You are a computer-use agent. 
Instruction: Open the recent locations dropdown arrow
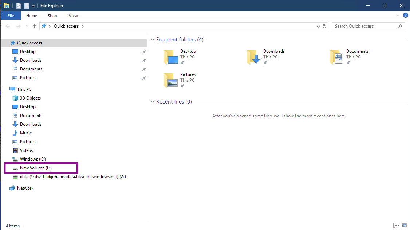27,26
